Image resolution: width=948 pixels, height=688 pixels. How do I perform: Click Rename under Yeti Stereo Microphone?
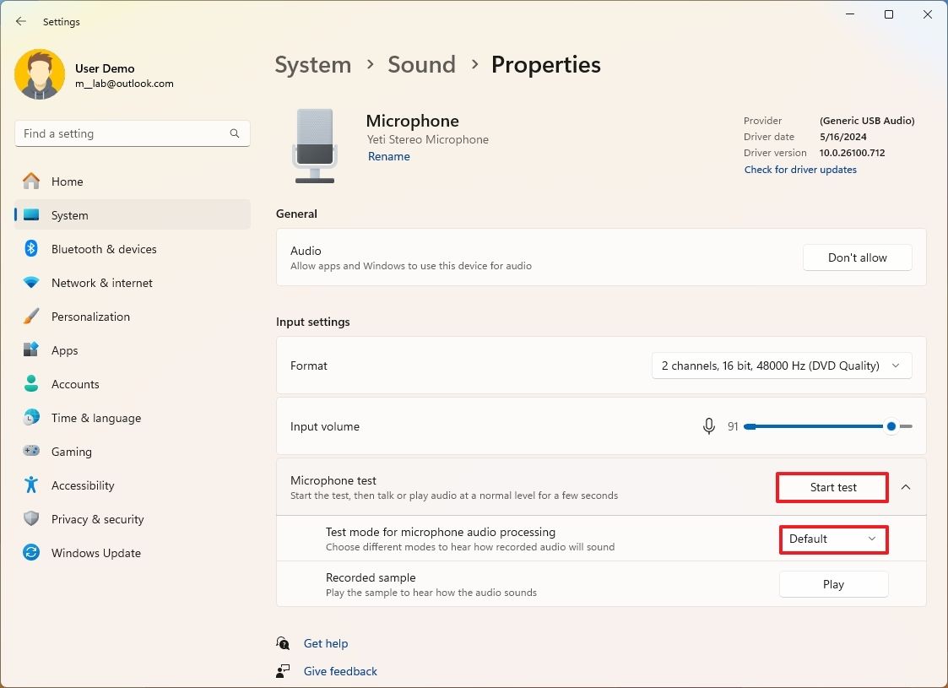pos(388,156)
